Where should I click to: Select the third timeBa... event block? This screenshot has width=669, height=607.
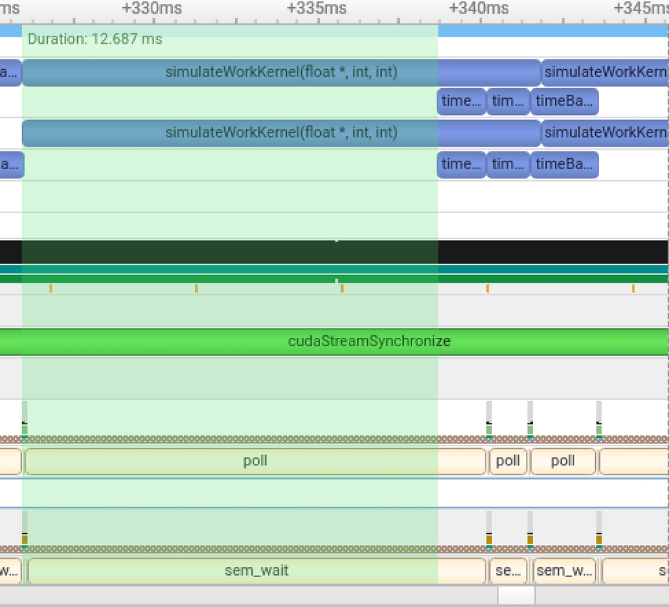click(x=564, y=165)
